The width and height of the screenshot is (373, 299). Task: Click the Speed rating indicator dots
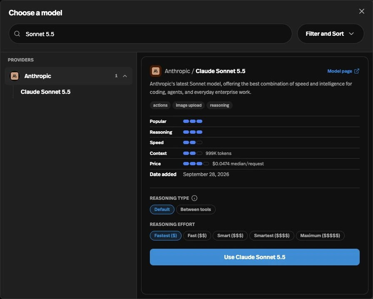(193, 142)
